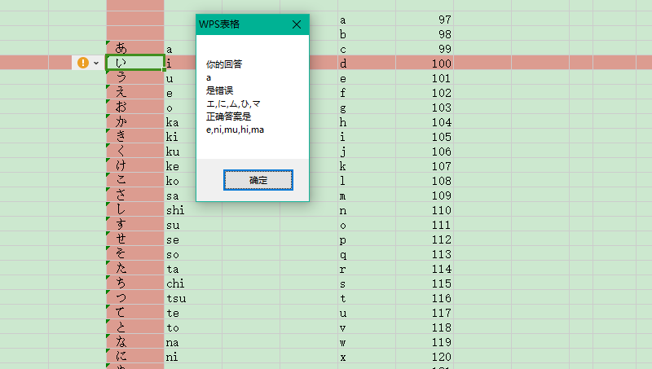The width and height of the screenshot is (652, 369).
Task: Click the letter cell 'm' beside 109
Action: [x=366, y=195]
